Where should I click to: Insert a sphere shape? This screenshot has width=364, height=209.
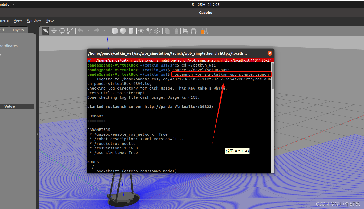click(x=123, y=31)
